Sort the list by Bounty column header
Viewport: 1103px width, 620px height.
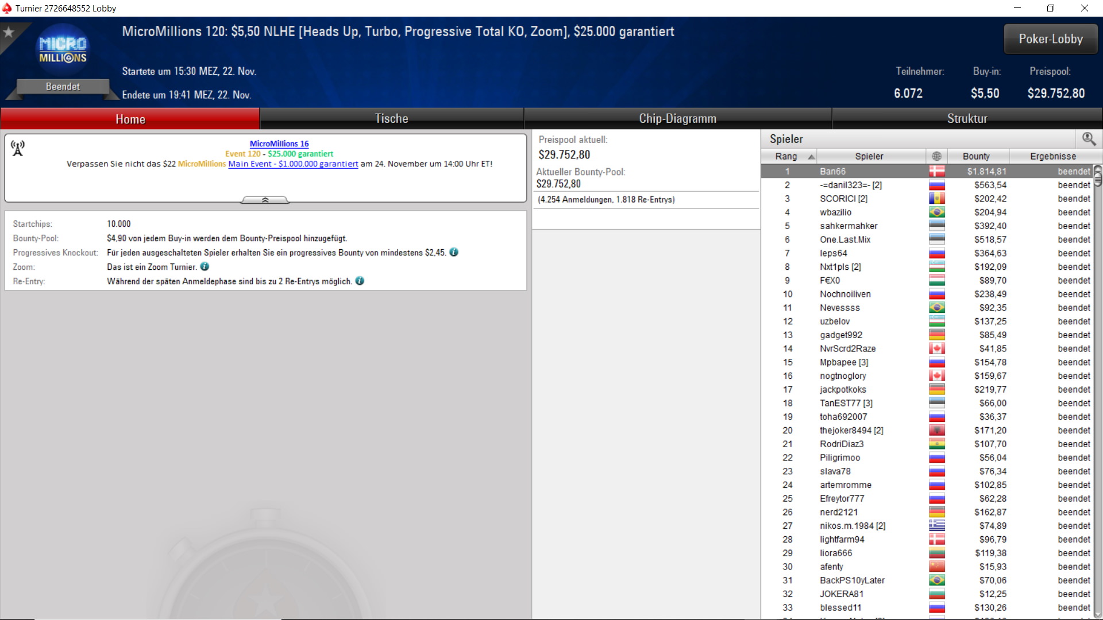(x=975, y=156)
